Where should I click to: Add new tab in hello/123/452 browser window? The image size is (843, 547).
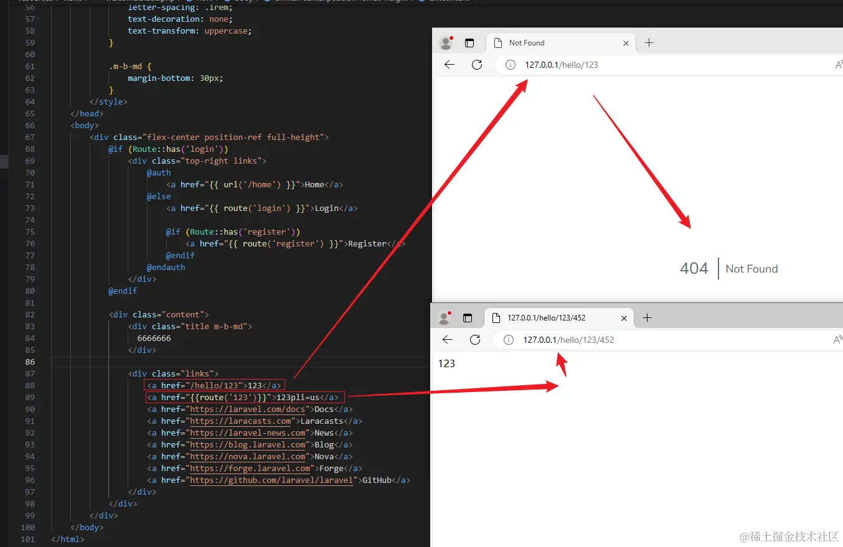click(x=647, y=318)
